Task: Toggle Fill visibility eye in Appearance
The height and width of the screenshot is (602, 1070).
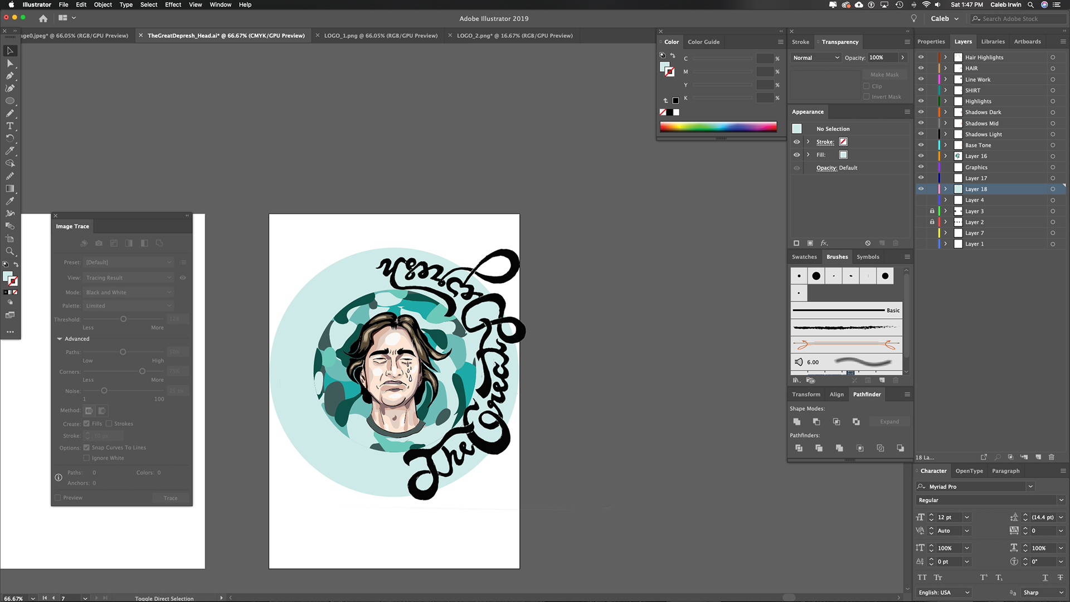Action: coord(797,155)
